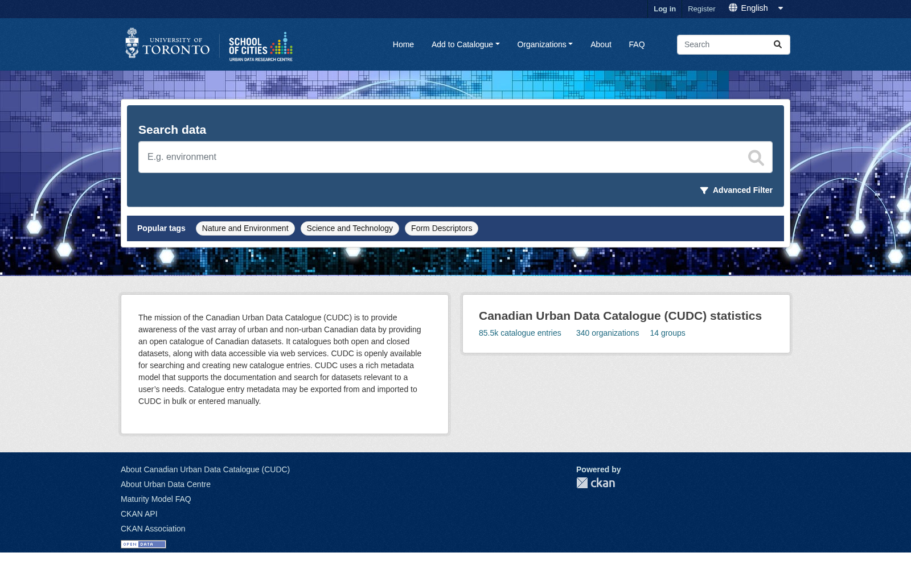
Task: Open the CKAN logo link
Action: point(596,483)
